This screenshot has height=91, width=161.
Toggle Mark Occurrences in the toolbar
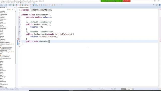[x=36, y=5]
